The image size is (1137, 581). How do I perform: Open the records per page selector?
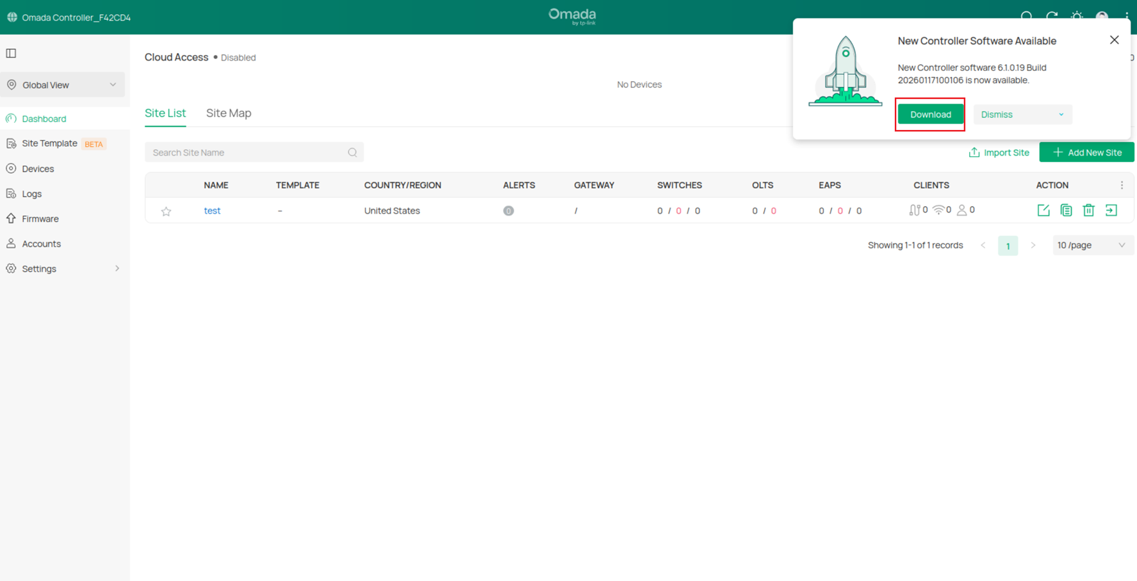(x=1093, y=245)
